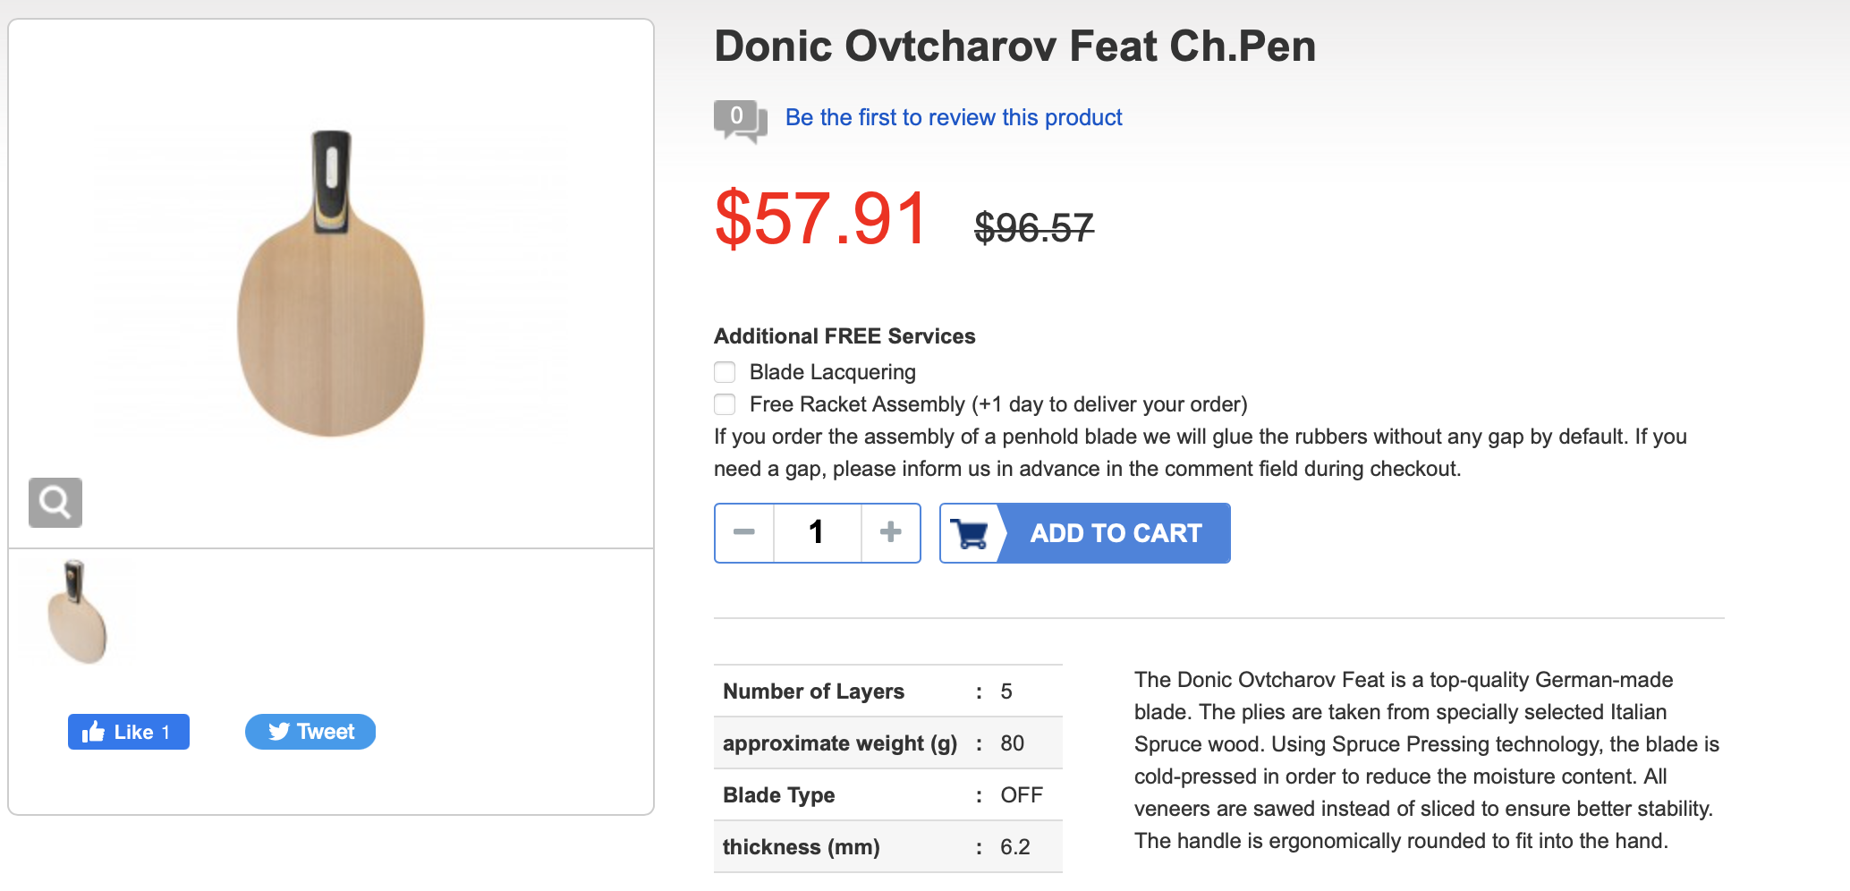
Task: Click the sale price $57.91
Action: click(x=821, y=219)
